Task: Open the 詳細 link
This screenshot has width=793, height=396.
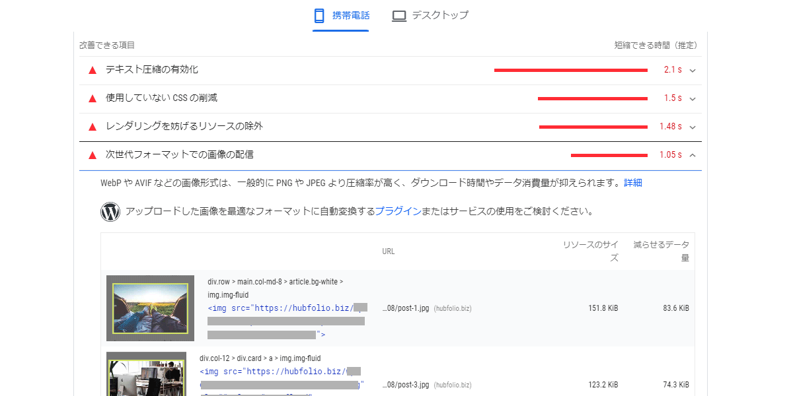Action: coord(633,183)
